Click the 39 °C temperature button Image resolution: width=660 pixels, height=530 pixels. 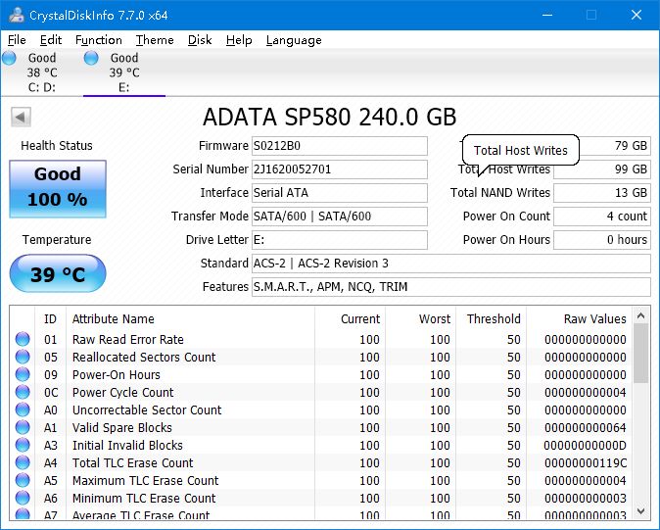[58, 273]
